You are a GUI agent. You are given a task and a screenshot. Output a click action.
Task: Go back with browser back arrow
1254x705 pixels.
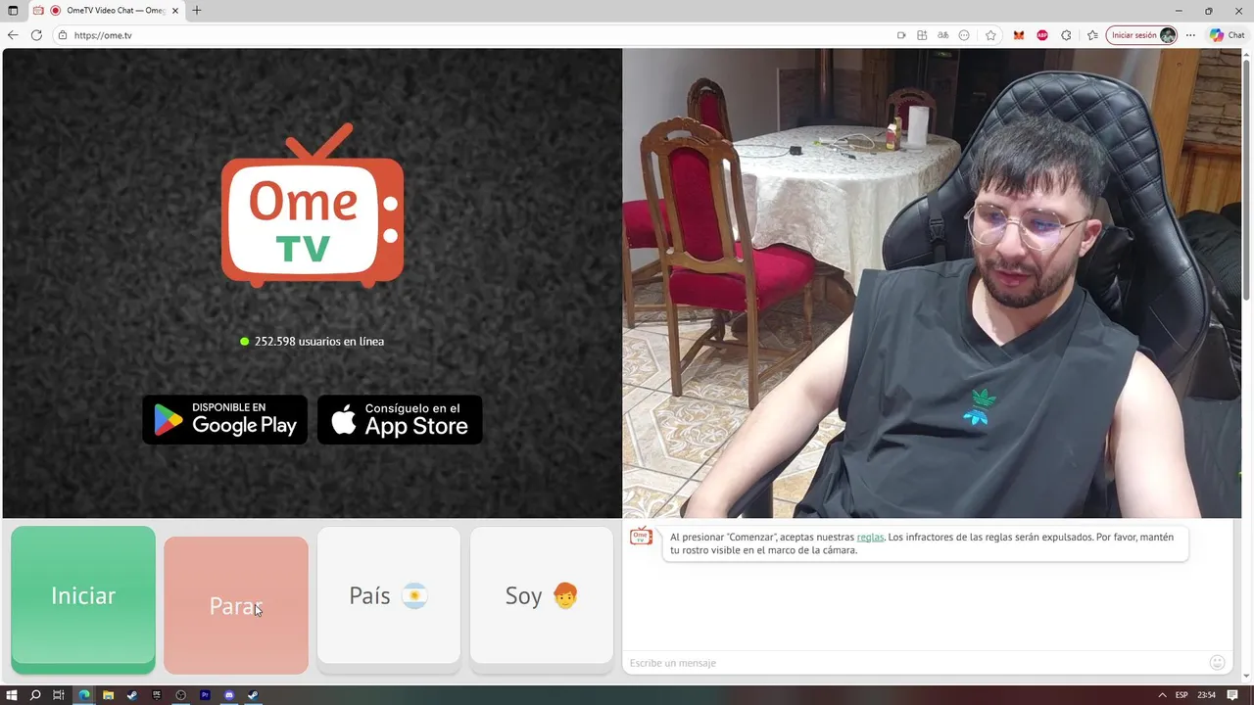13,35
